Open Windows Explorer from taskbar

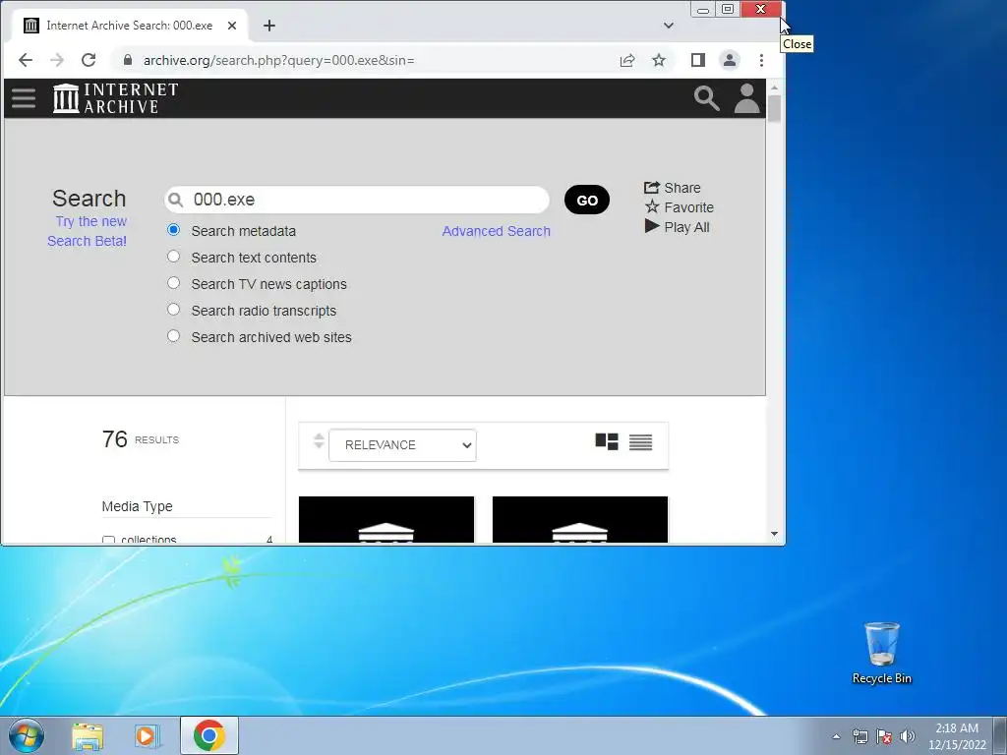pos(88,736)
